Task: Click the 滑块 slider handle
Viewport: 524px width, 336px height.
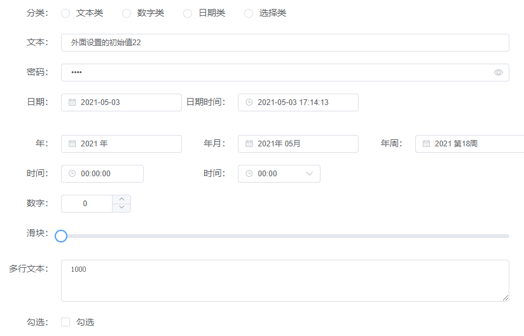Action: [x=61, y=236]
